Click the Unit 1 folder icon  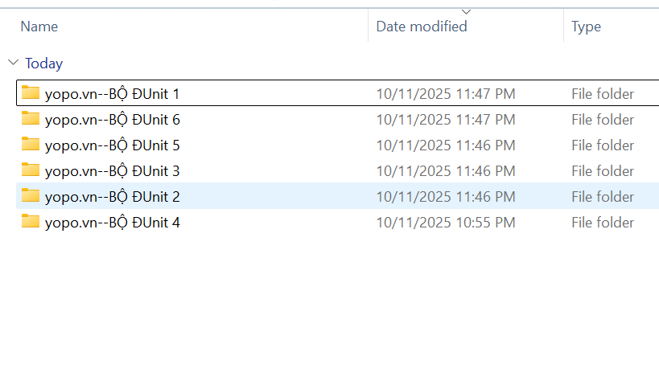pyautogui.click(x=31, y=93)
